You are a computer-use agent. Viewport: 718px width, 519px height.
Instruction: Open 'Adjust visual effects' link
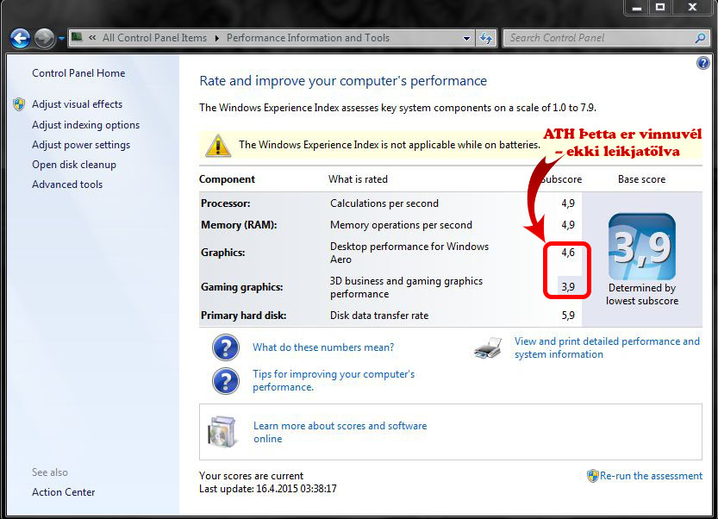(x=77, y=104)
